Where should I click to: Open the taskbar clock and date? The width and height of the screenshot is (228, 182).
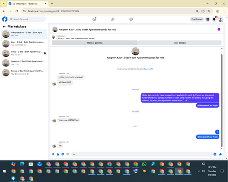212,171
